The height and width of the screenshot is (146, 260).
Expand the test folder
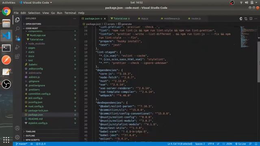coord(30,60)
